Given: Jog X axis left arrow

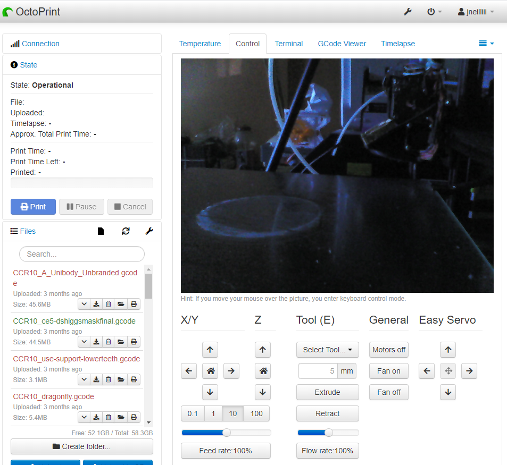Looking at the screenshot, I should 189,371.
